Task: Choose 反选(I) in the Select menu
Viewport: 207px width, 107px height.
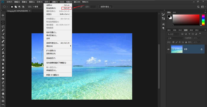Action: pos(58,14)
